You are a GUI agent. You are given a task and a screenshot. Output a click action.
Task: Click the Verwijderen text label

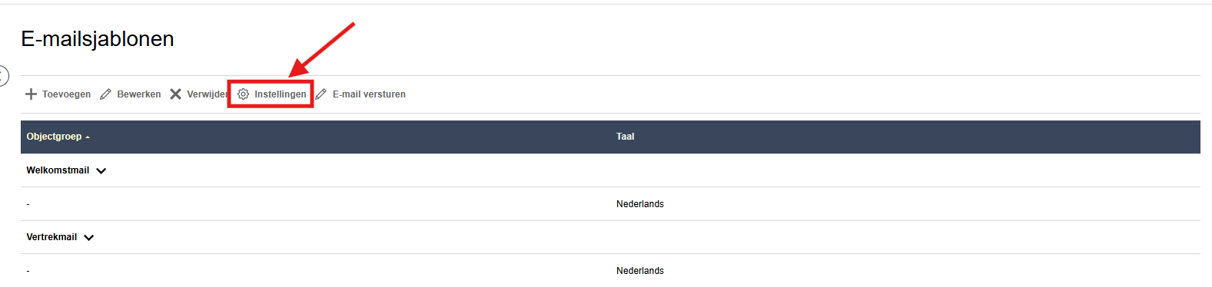coord(208,94)
